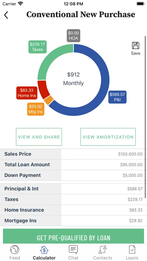
Task: Tap the Wi-Fi status icon
Action: click(21, 4)
